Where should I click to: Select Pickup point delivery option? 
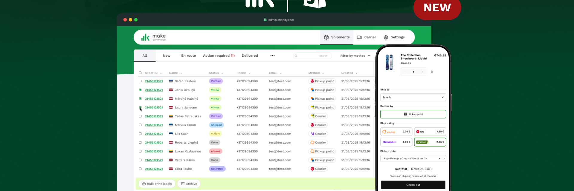413,114
